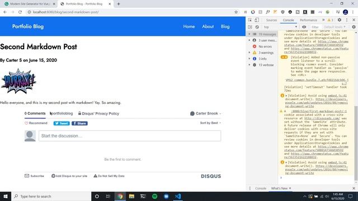Open the Chrome three-dot menu
The height and width of the screenshot is (201, 358).
pyautogui.click(x=353, y=12)
